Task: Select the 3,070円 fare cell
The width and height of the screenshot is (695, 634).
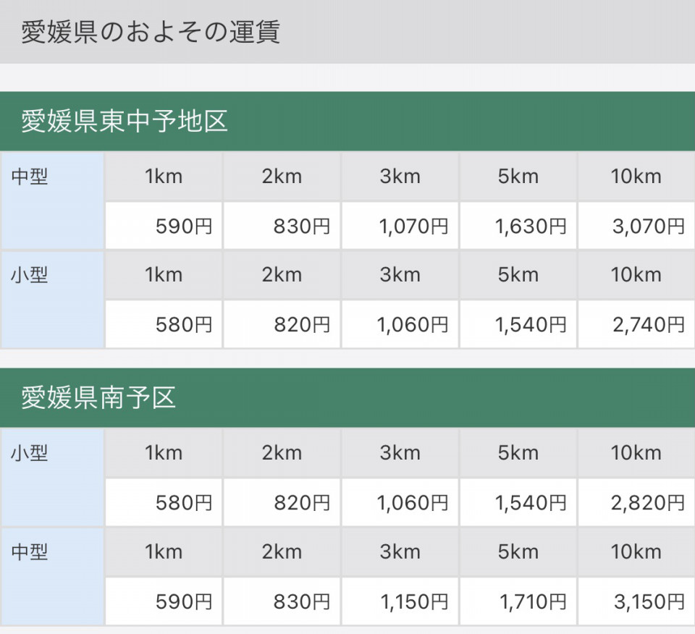Action: click(x=636, y=226)
